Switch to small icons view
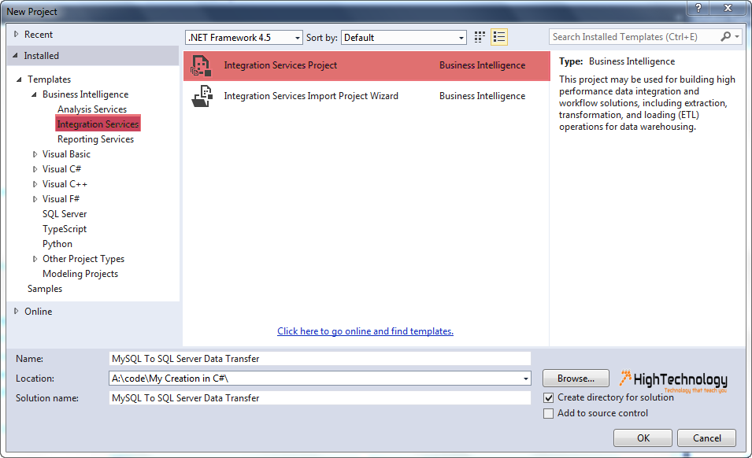The height and width of the screenshot is (458, 752). [x=479, y=37]
